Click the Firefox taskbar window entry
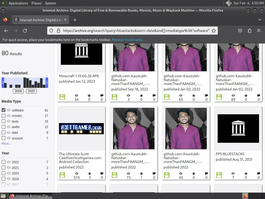Screen dimensions: 265x199 pyautogui.click(x=31, y=196)
